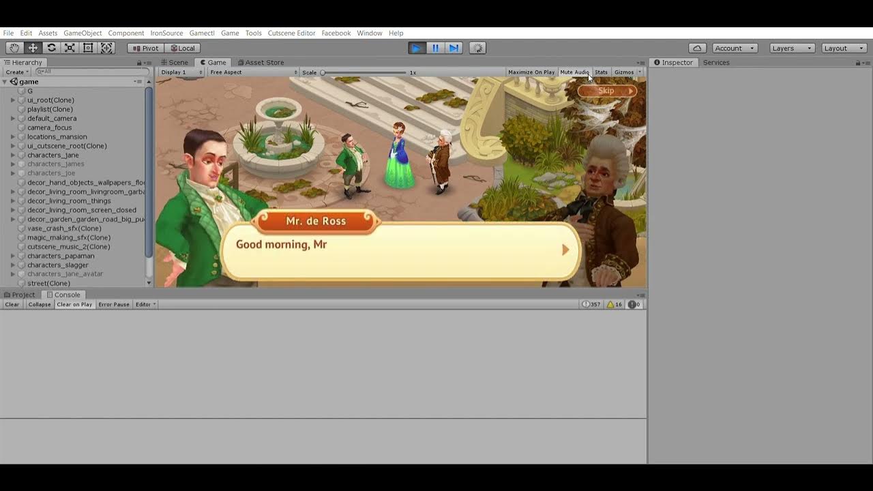The width and height of the screenshot is (873, 491).
Task: Open the Cloud services icon
Action: pos(697,48)
